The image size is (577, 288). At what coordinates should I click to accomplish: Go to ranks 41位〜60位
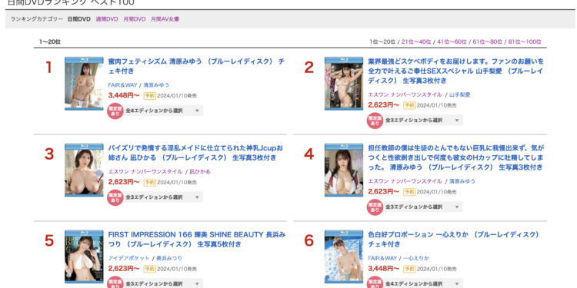click(x=452, y=42)
